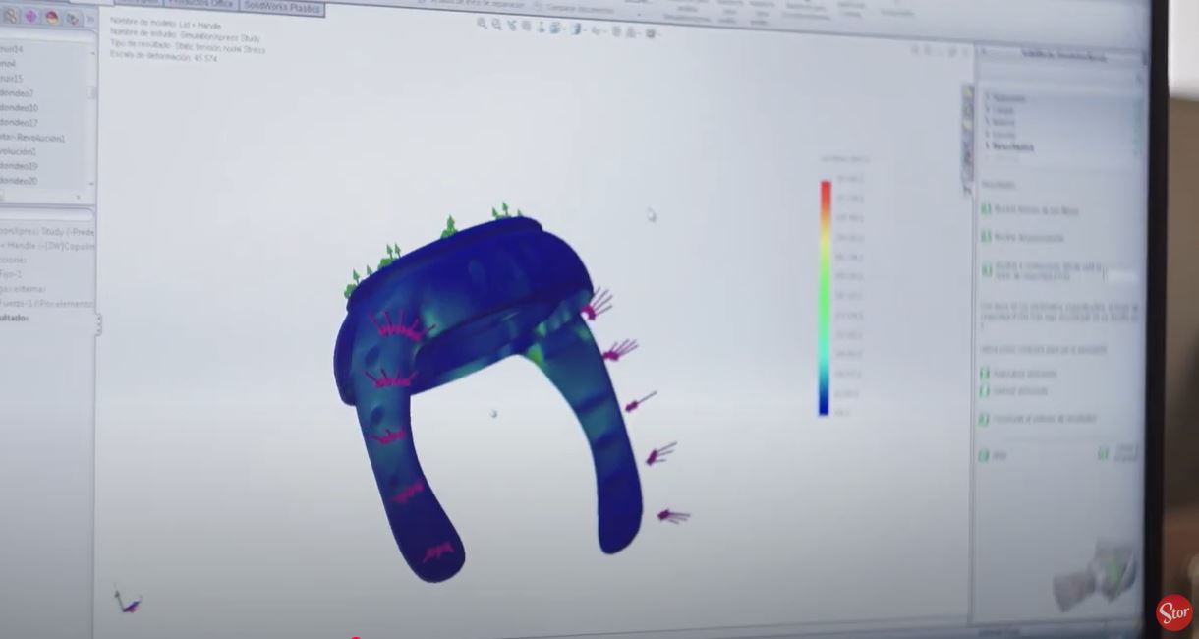Open the FeatureManager design tree tab icon
The height and width of the screenshot is (639, 1199).
(x=10, y=16)
